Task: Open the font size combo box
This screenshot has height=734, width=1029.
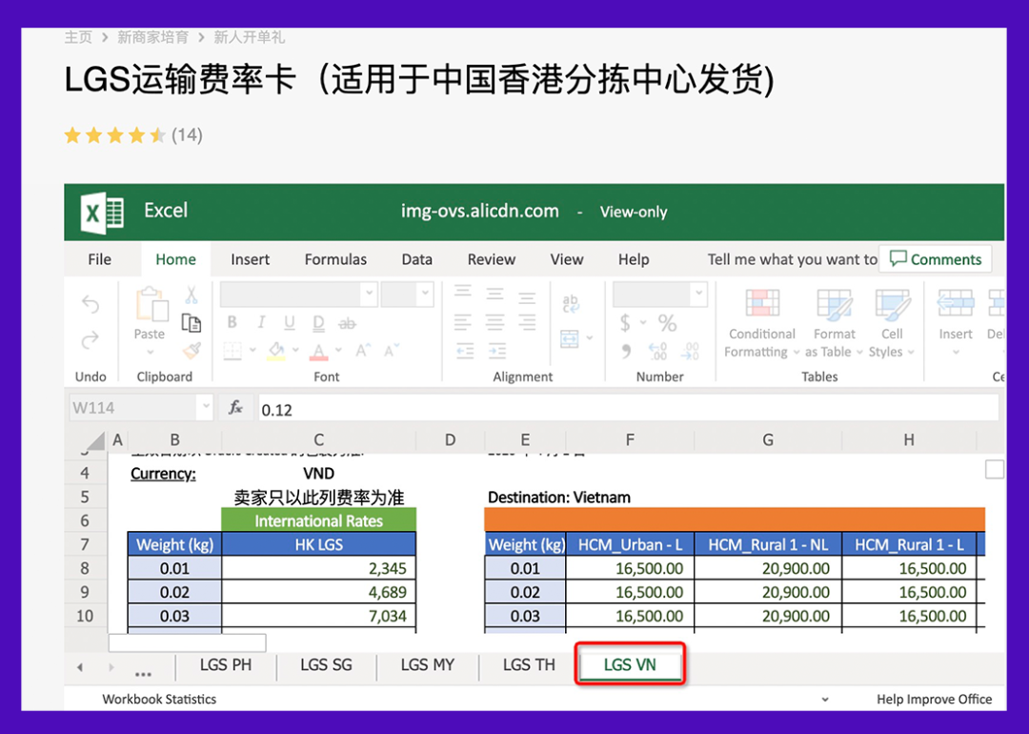Action: click(408, 295)
